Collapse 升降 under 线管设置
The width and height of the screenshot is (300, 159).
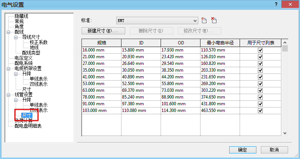16,100
